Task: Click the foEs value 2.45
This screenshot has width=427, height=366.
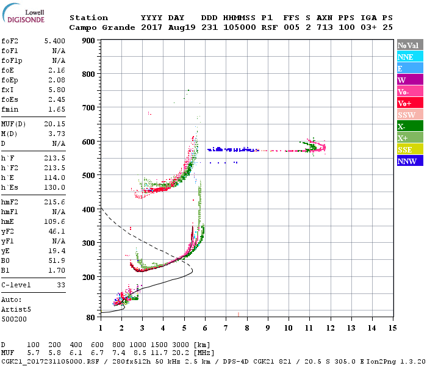Action: click(x=57, y=99)
